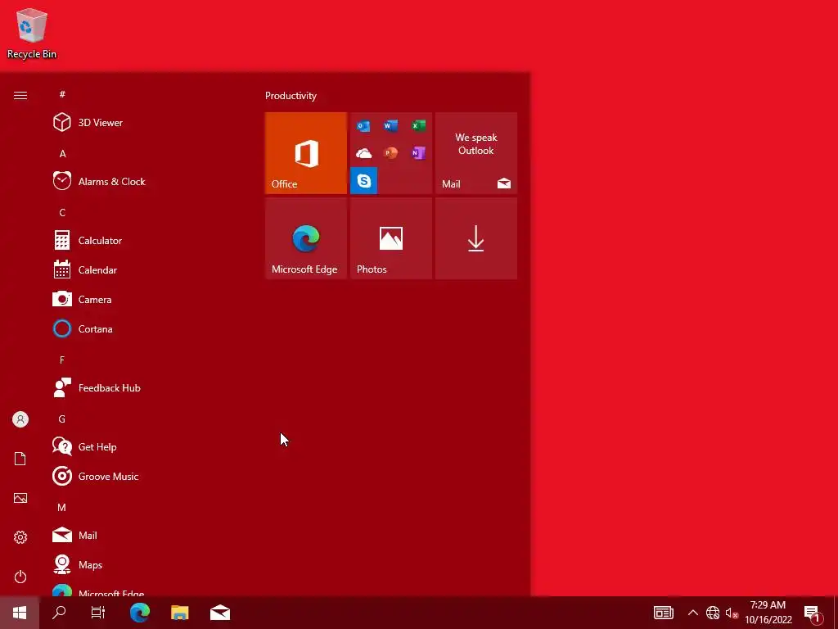
Task: Open the Mail live tile
Action: (x=476, y=153)
